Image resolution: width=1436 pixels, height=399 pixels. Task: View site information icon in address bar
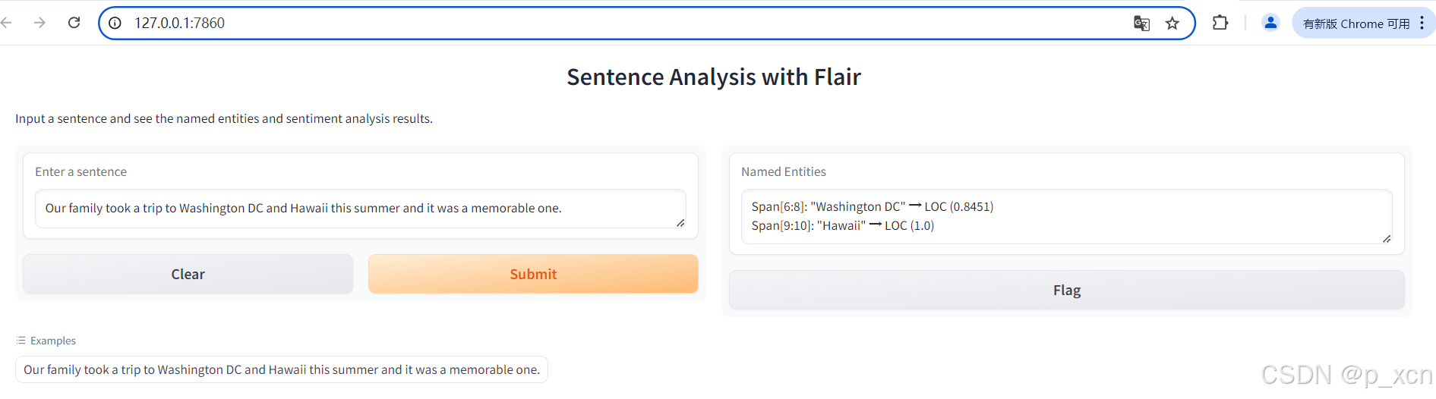point(115,23)
